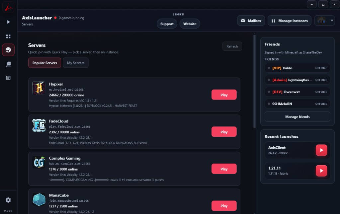340x214 pixels.
Task: Open settings gear in sidebar
Action: click(x=8, y=200)
